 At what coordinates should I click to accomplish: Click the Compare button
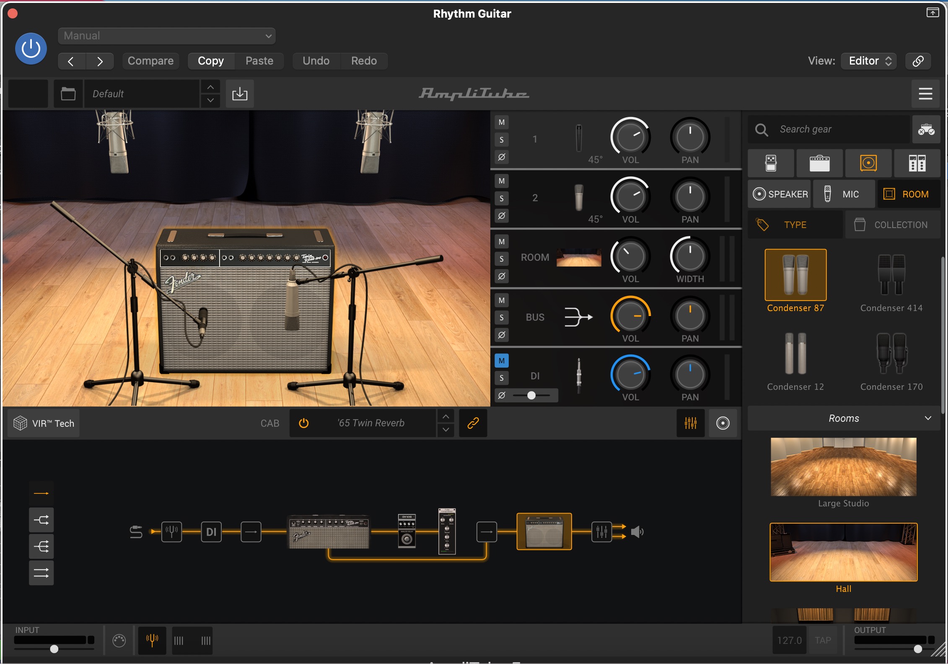click(x=150, y=61)
